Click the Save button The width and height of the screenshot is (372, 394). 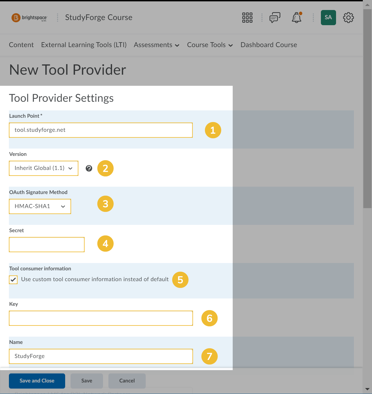[87, 381]
